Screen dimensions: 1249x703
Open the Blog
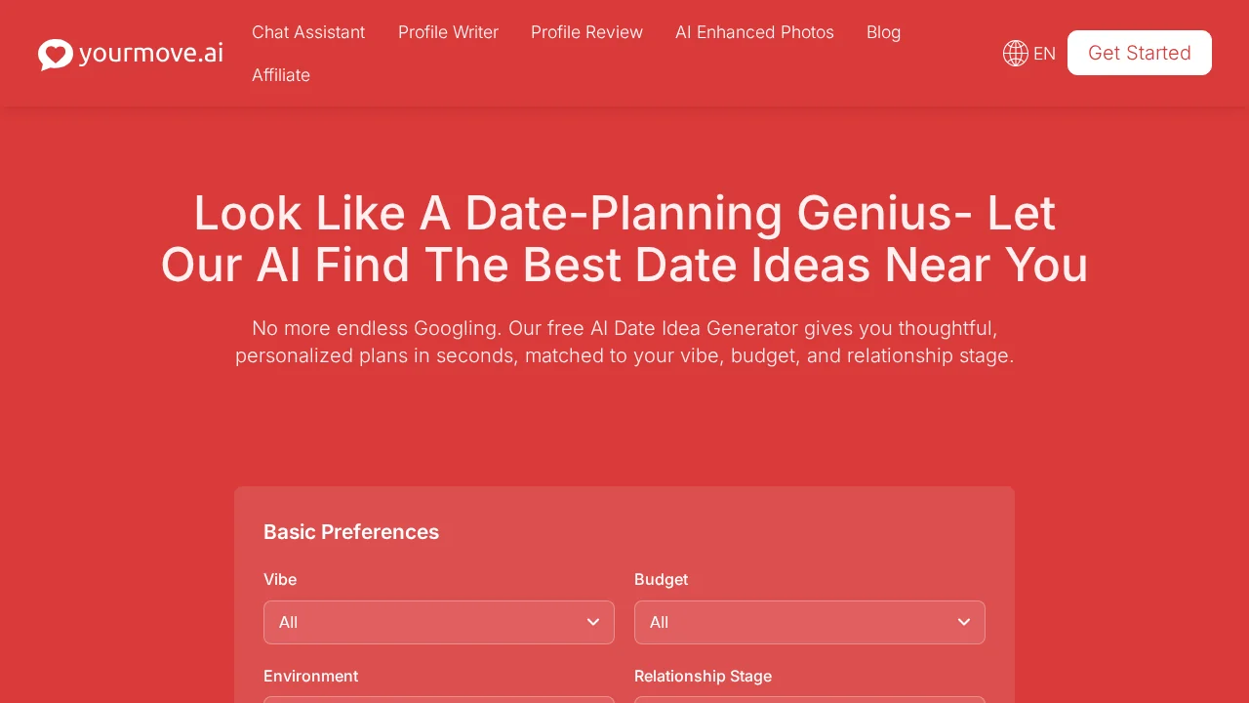pyautogui.click(x=883, y=32)
